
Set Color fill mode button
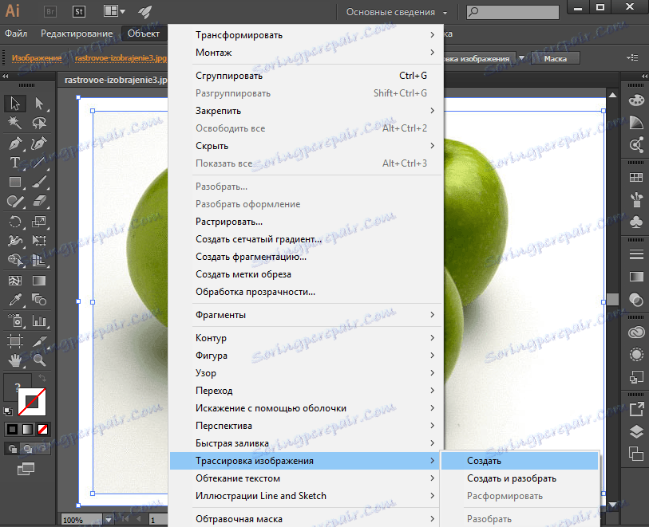12,430
